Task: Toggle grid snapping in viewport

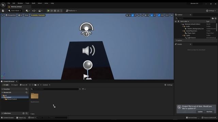Action: 145,15
